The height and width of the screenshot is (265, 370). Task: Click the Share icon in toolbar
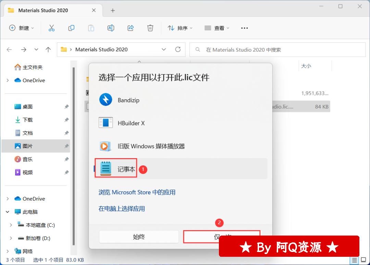131,28
